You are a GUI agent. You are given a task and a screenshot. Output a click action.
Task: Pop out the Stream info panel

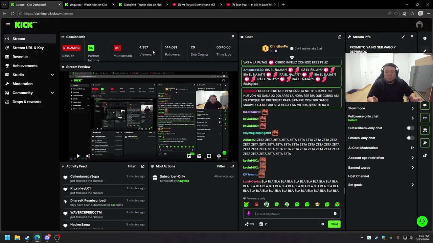click(411, 37)
